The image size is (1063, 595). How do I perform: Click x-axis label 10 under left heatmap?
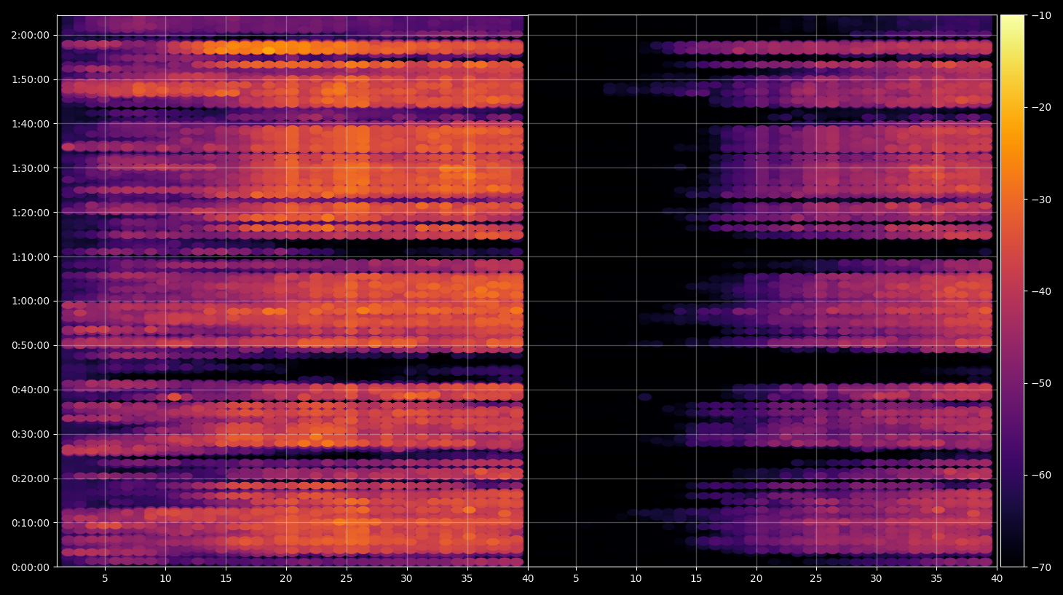pos(165,579)
